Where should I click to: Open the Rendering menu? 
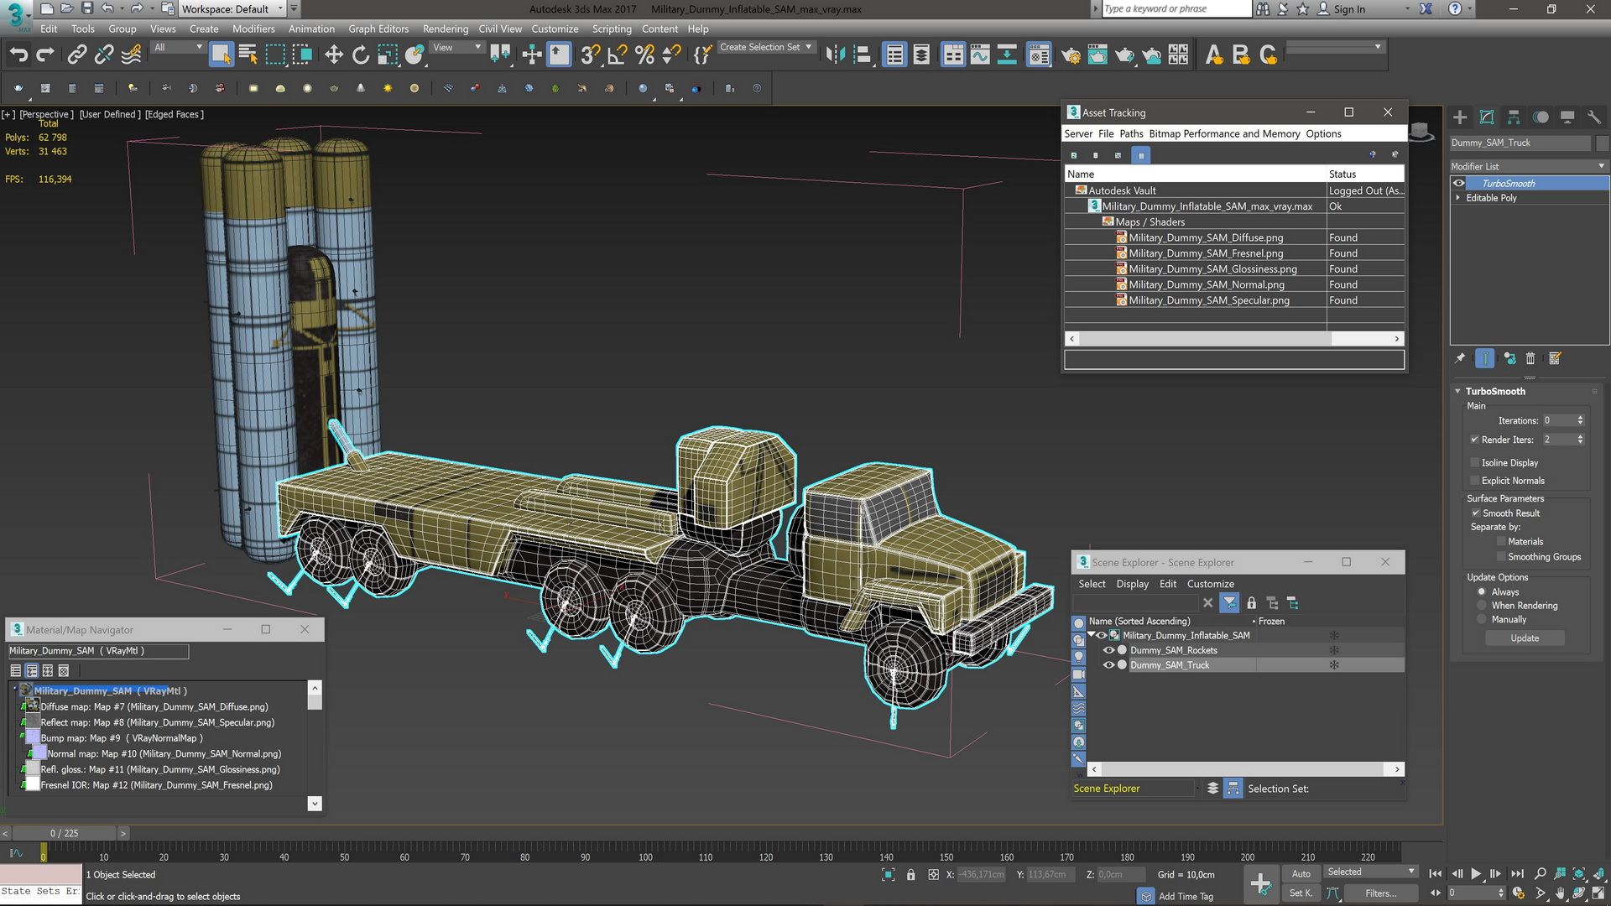(445, 29)
